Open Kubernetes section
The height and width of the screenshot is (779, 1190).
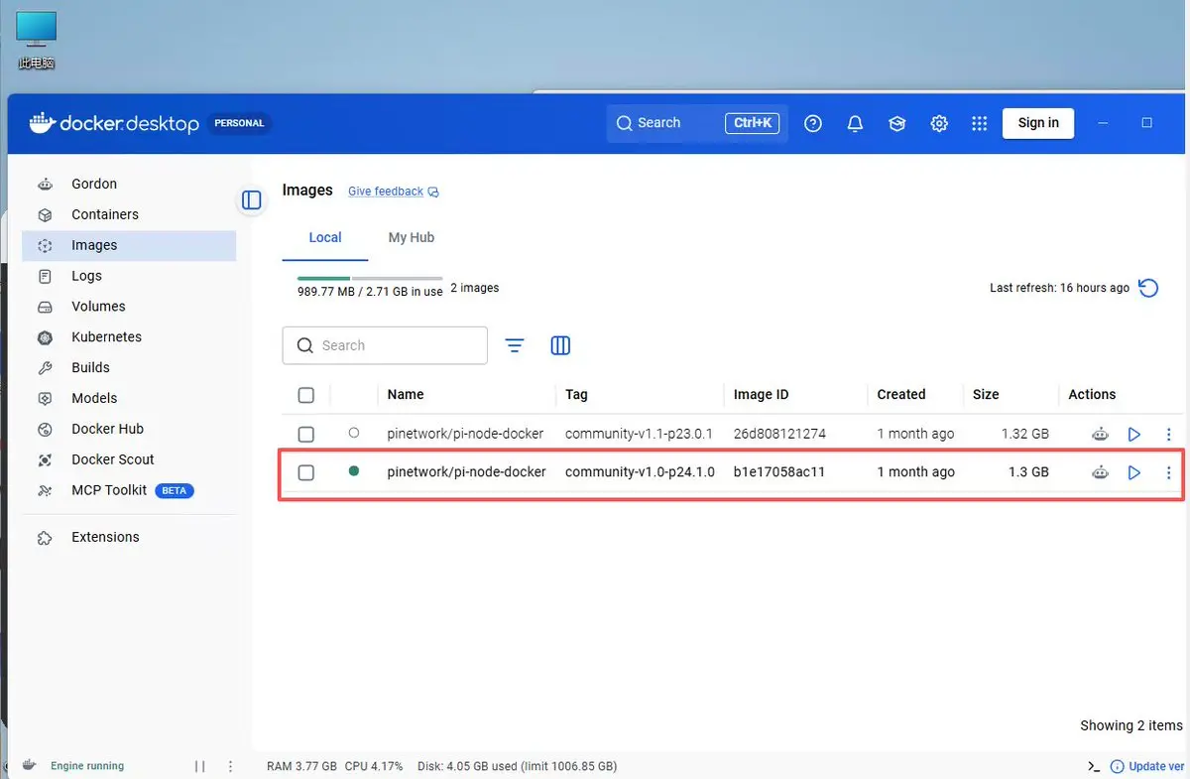point(129,337)
